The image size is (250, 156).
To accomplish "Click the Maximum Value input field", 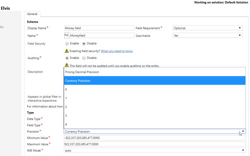I will pos(155,144).
